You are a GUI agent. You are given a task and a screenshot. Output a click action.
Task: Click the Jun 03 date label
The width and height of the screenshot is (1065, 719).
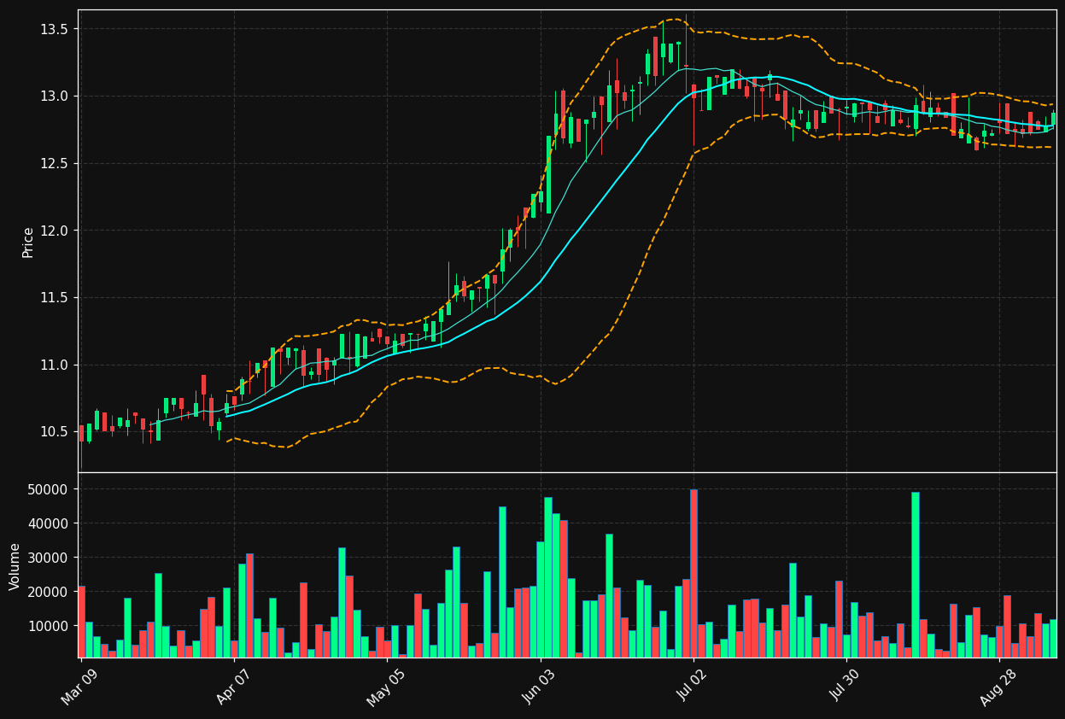tap(538, 687)
